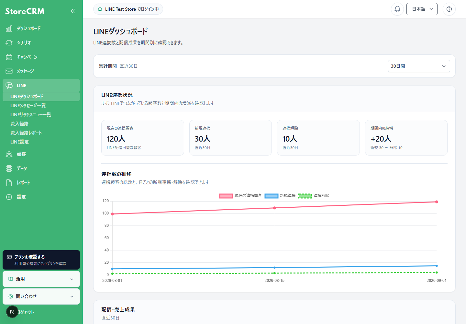Click the round N avatar icon
The image size is (466, 324).
pyautogui.click(x=12, y=312)
